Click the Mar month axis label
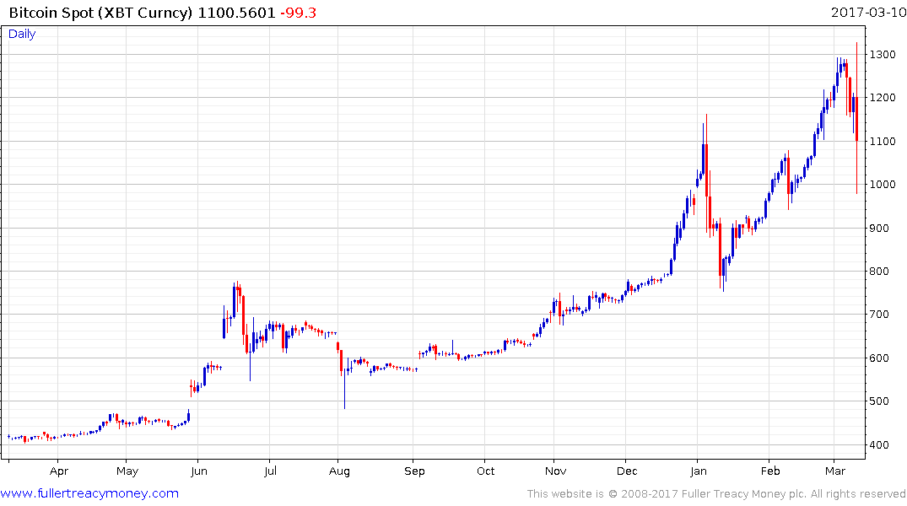 (835, 471)
